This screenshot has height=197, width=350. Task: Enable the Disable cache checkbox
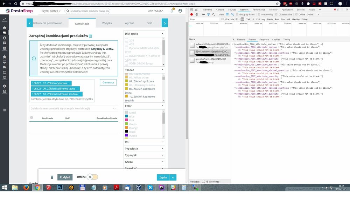276,14
